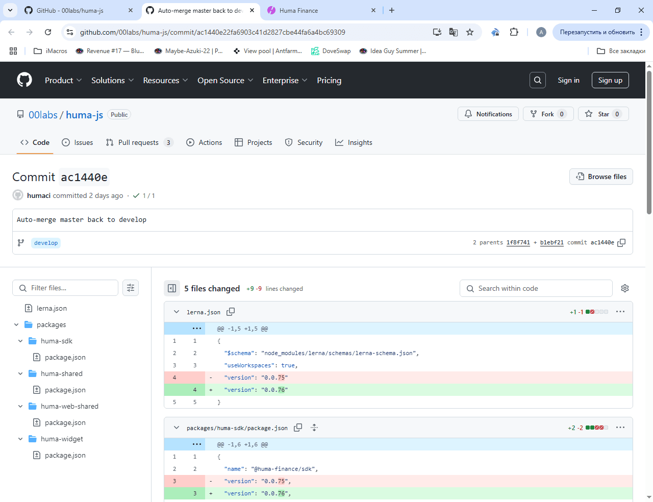Screen dimensions: 653x502
Task: Open huma-sdk package.json more options menu
Action: [620, 428]
